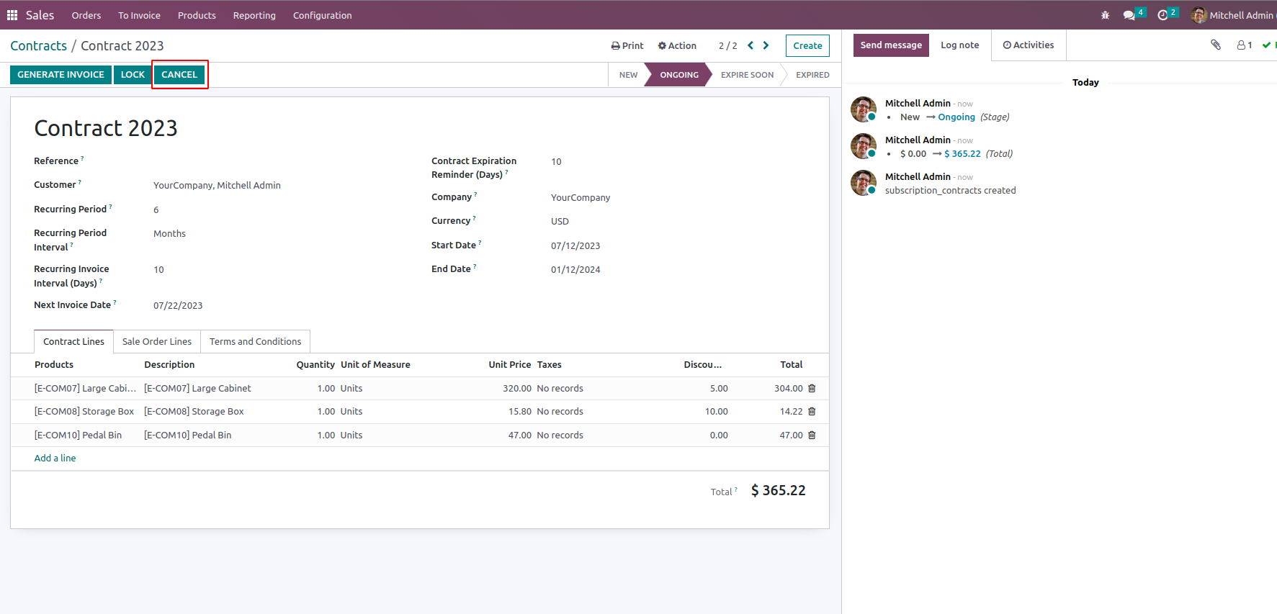
Task: Switch to Sale Order Lines tab
Action: (157, 341)
